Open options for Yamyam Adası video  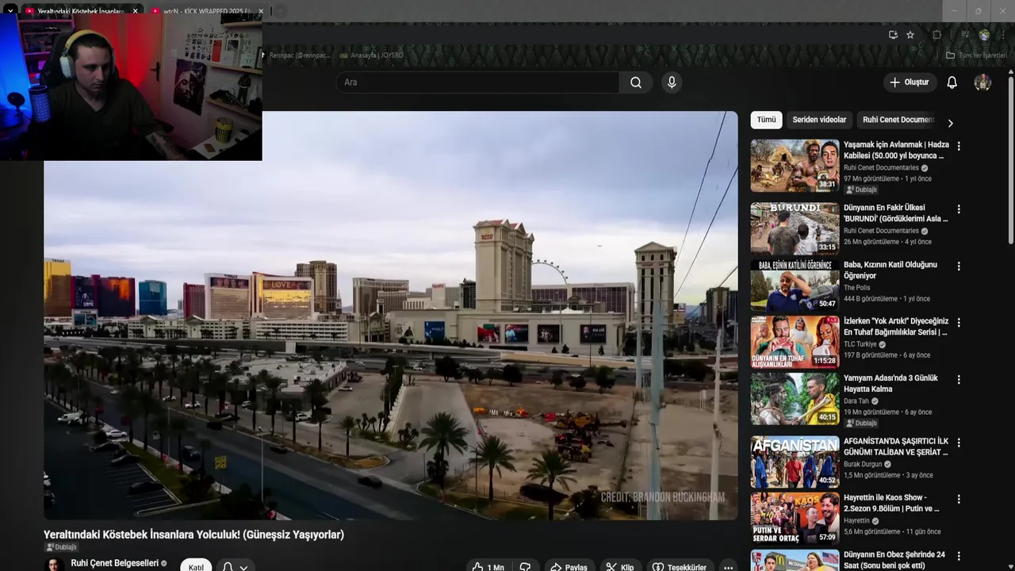click(x=959, y=380)
